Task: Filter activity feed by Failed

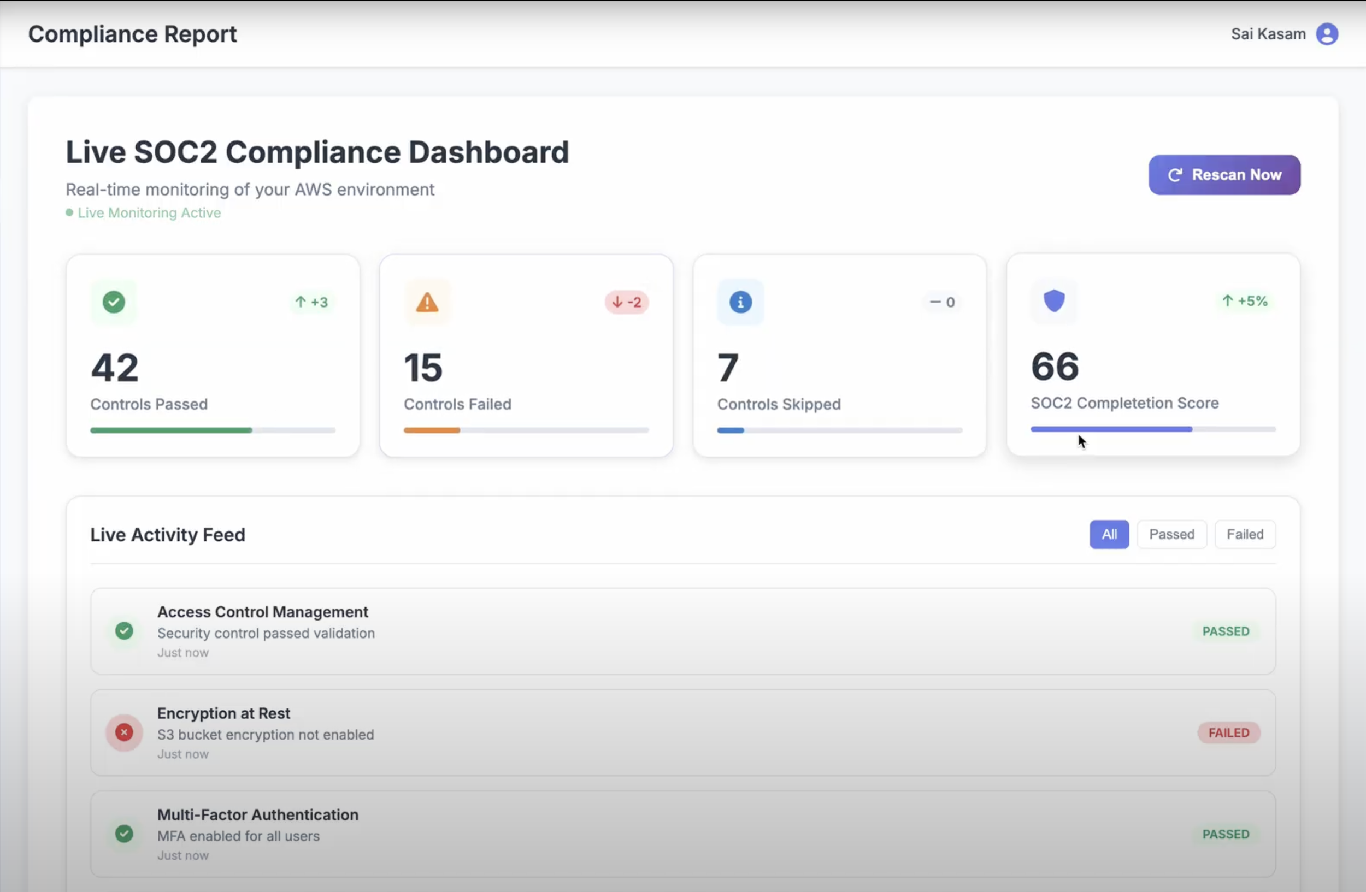Action: (x=1245, y=534)
